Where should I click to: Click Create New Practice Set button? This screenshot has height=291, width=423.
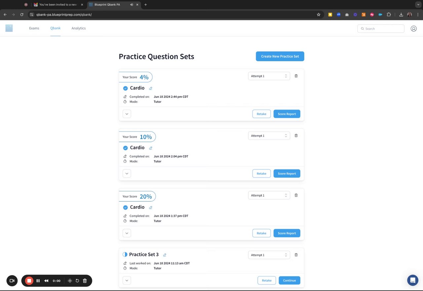click(280, 56)
